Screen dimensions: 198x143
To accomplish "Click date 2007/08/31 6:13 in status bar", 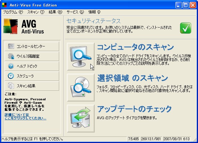I will (x=176, y=139).
